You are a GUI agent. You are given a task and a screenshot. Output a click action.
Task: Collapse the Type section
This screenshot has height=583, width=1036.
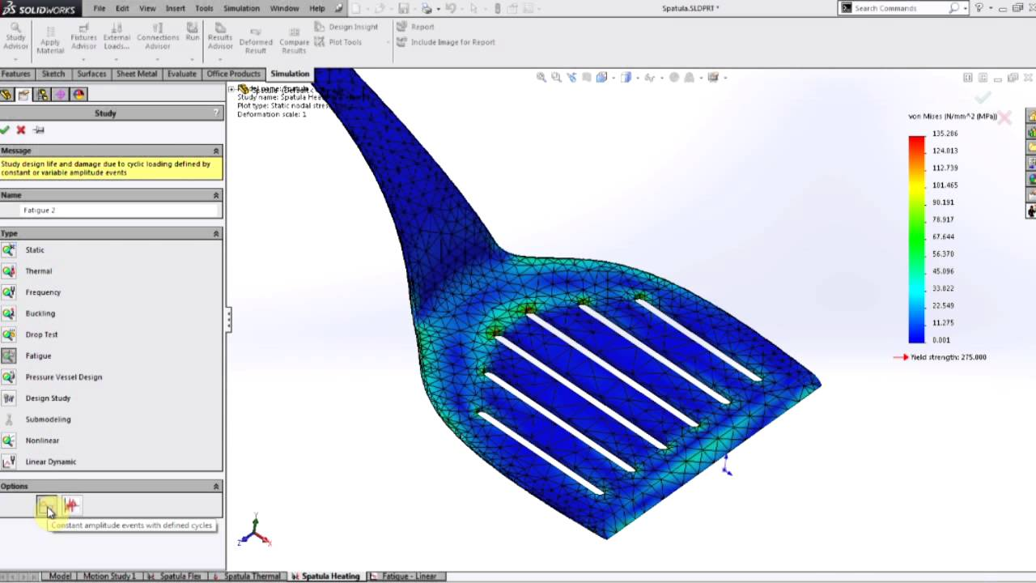click(216, 233)
